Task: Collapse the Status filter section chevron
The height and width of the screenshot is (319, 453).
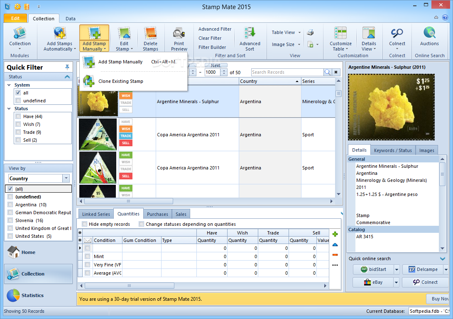Action: (67, 77)
